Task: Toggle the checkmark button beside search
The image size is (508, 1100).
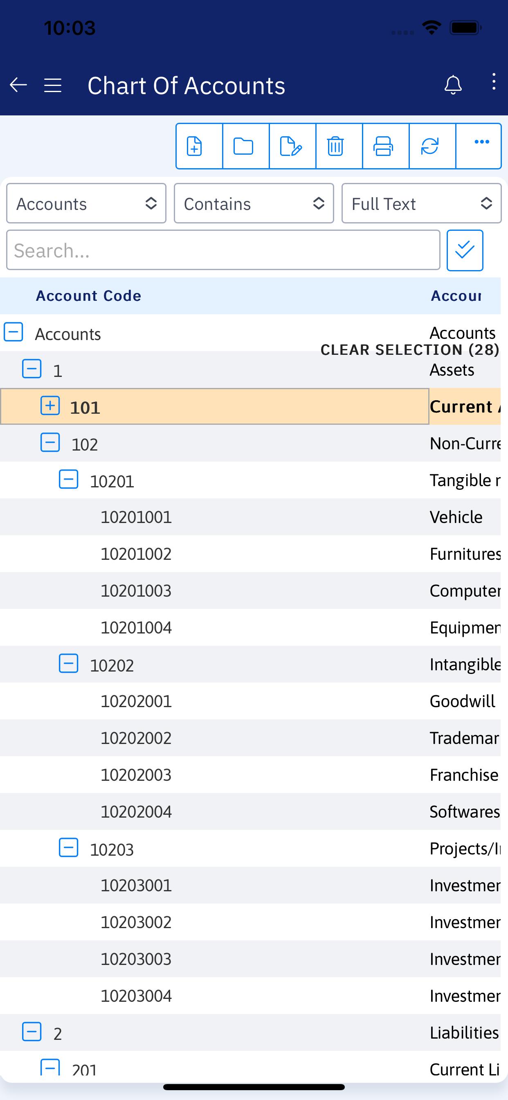Action: click(465, 250)
